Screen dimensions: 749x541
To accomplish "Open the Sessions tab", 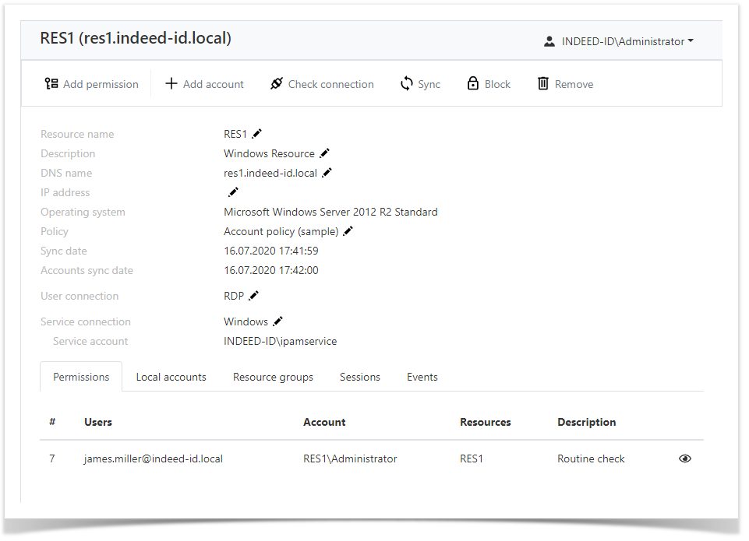I will pos(359,377).
